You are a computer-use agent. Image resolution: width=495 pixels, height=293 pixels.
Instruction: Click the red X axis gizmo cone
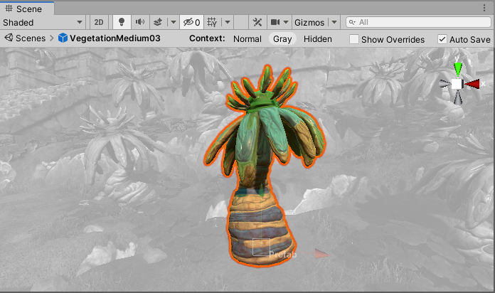point(472,84)
